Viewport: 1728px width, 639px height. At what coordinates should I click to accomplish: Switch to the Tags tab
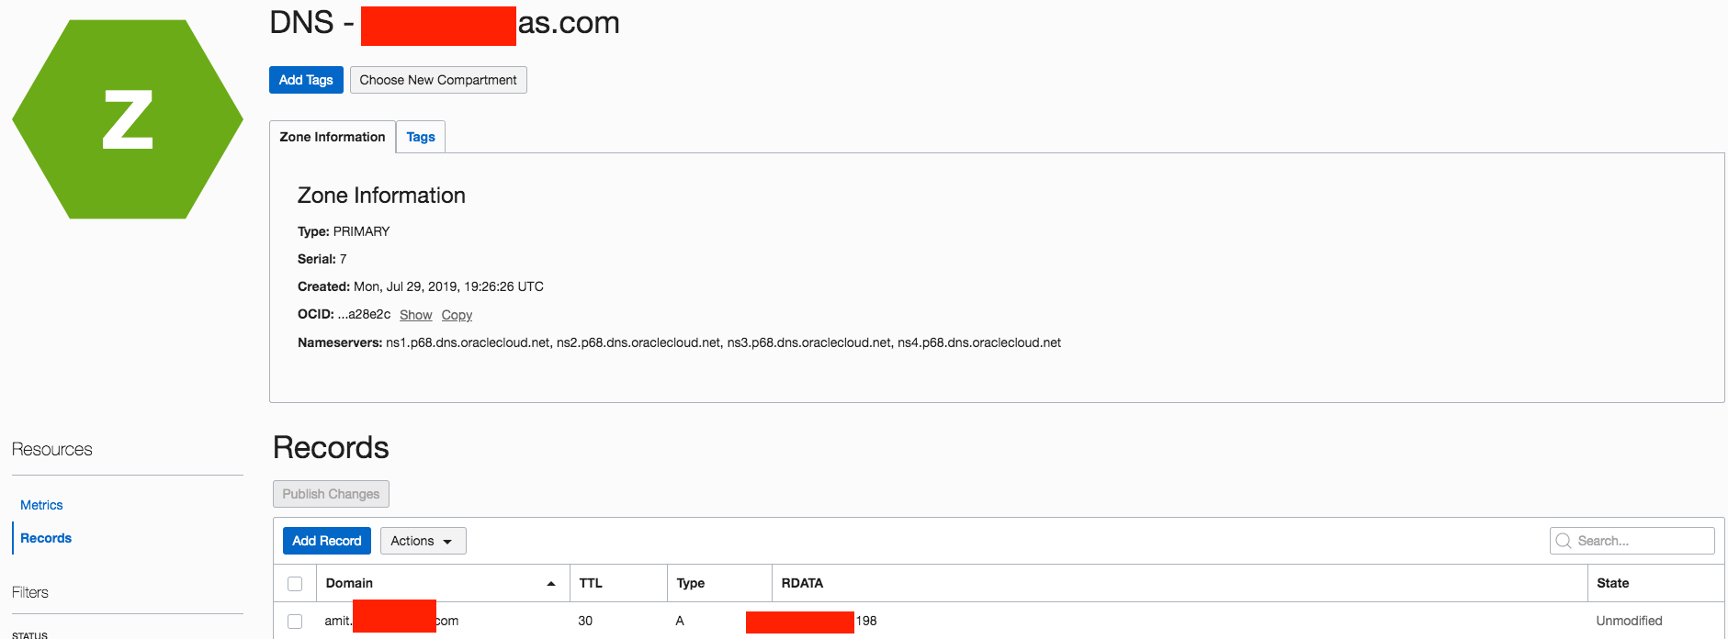(x=421, y=137)
